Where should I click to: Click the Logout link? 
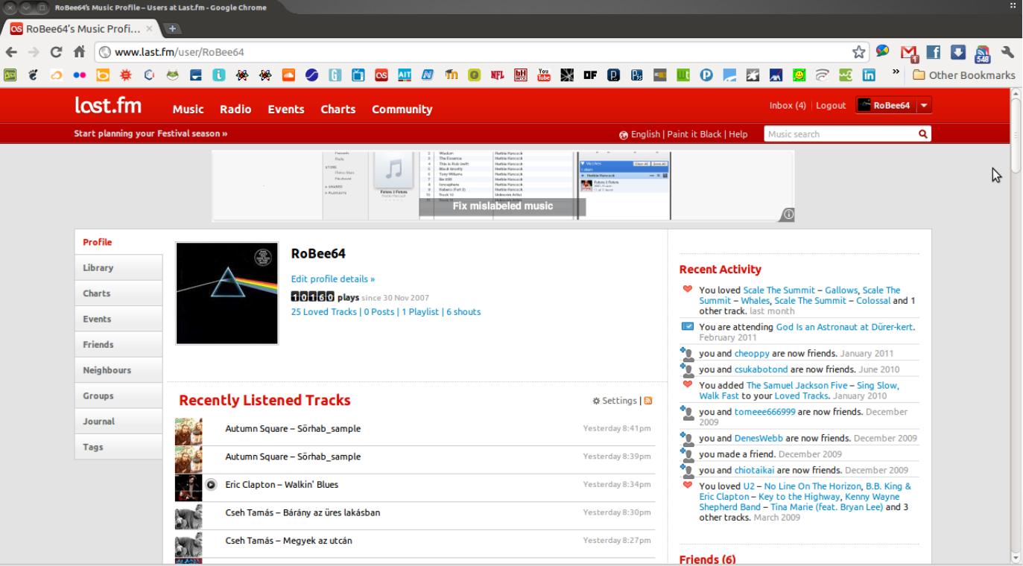831,106
